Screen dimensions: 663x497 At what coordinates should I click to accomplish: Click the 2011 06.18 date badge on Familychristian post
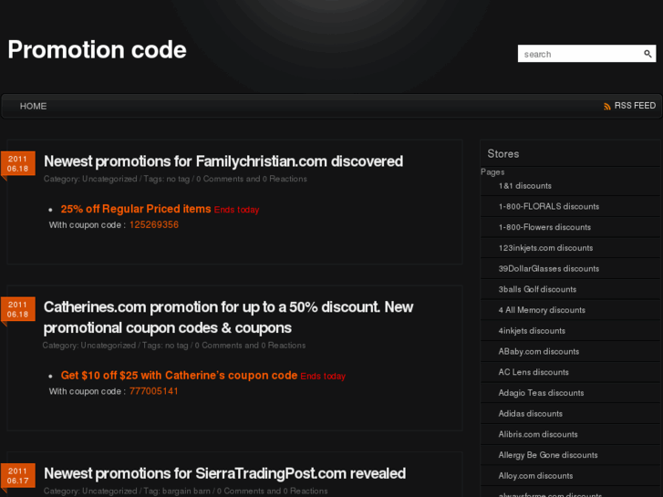click(18, 164)
